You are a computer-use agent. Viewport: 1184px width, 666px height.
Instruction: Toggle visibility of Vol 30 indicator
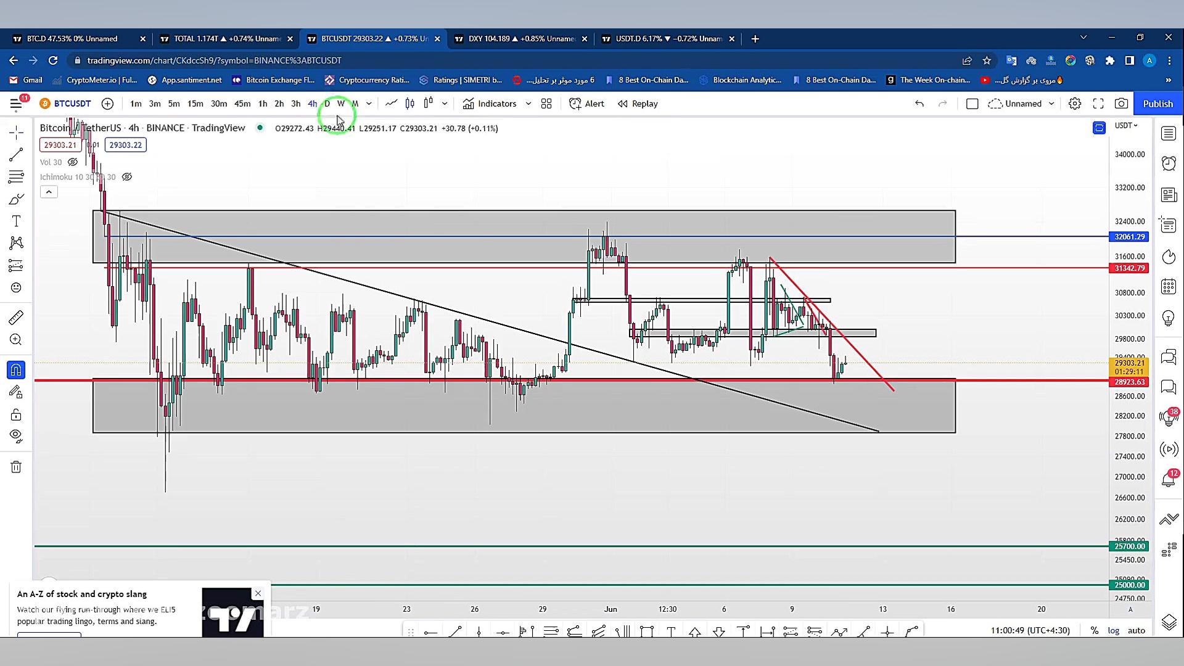73,162
